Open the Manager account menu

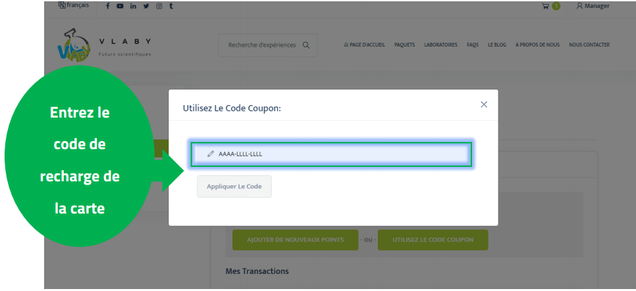593,6
